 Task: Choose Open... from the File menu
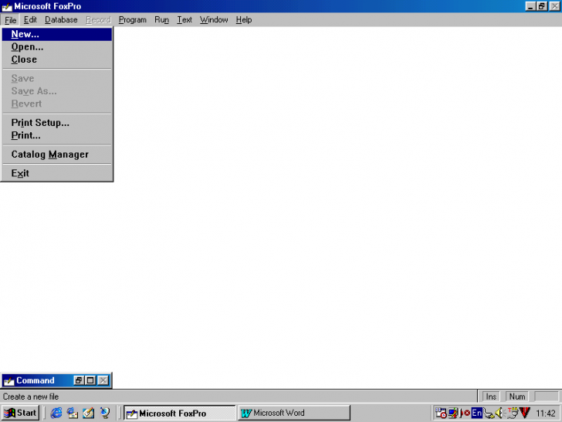point(27,47)
